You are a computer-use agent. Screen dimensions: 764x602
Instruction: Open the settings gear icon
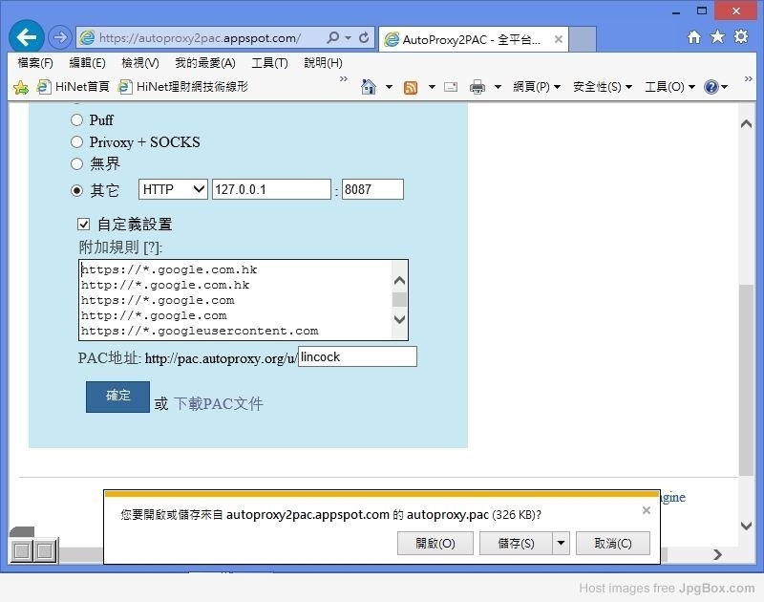[741, 37]
